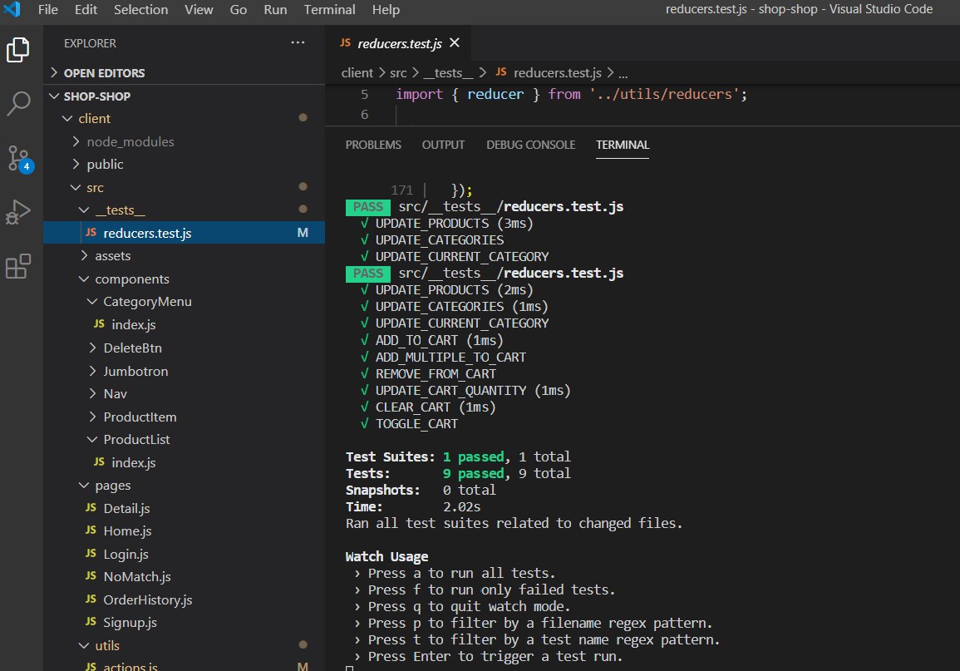Select the TERMINAL panel tab
This screenshot has height=671, width=960.
pos(623,146)
